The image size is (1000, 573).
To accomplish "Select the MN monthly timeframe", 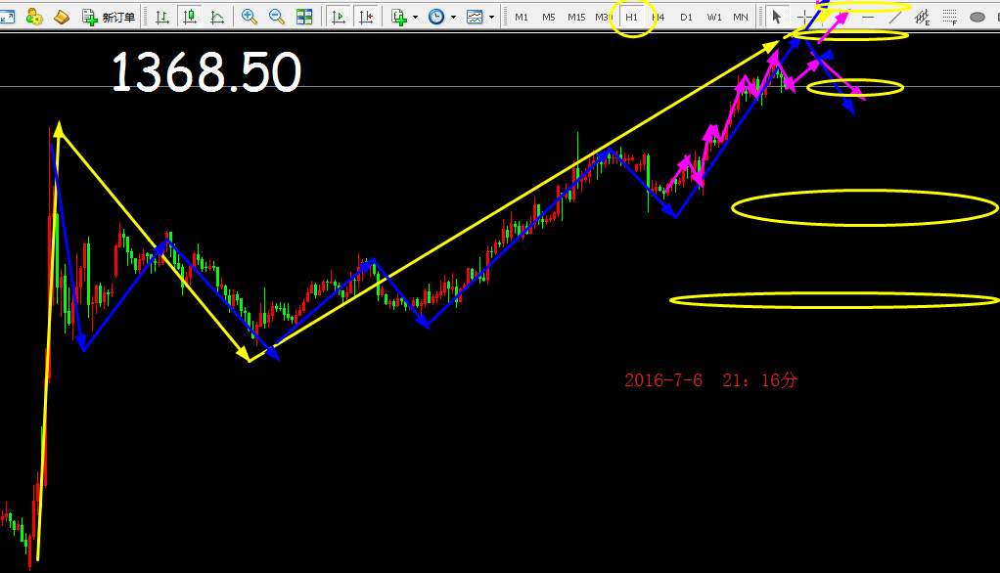I will tap(741, 18).
